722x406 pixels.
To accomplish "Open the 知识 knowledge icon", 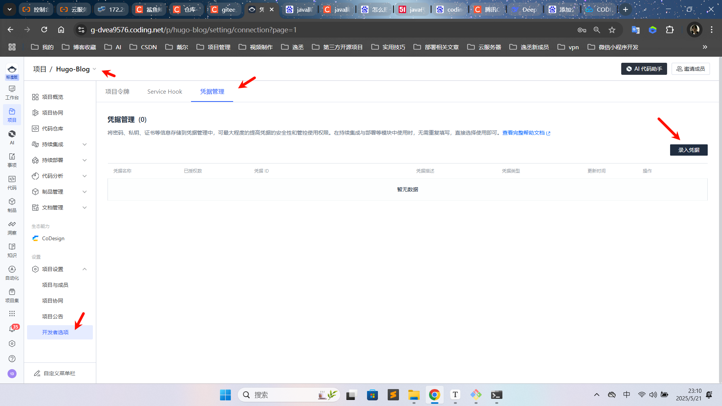I will click(12, 250).
